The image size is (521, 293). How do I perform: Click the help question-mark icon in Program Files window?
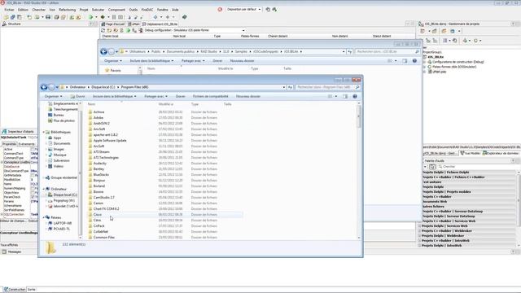tap(355, 96)
